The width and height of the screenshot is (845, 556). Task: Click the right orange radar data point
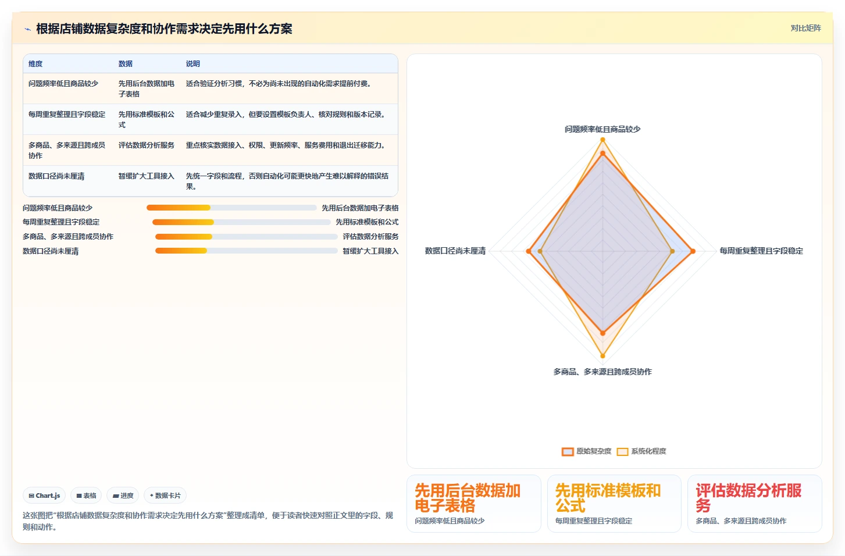point(693,251)
